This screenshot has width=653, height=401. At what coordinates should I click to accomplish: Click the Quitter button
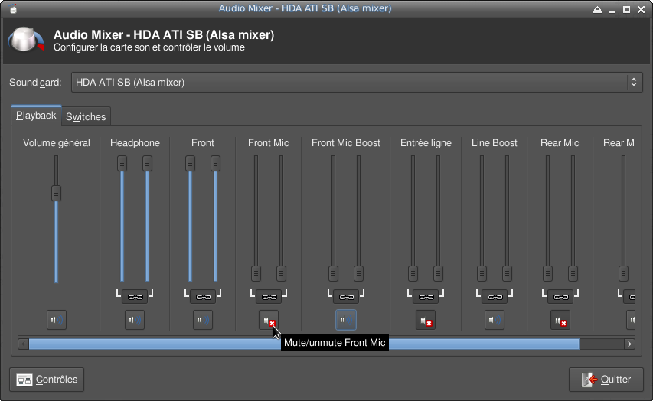(606, 379)
